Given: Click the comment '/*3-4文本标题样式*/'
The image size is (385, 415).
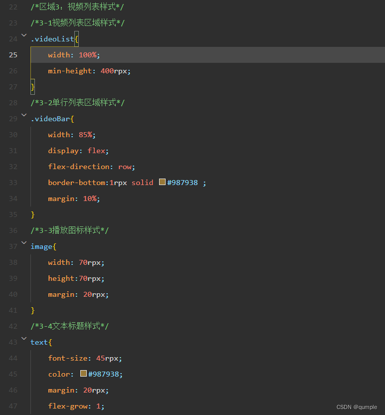Looking at the screenshot, I should (x=69, y=326).
